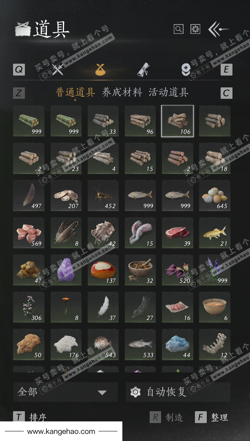
Task: Click the Q previous category key
Action: (19, 69)
